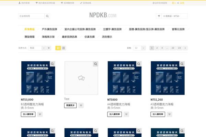Open the 指標-廣告招牌/指示牌-廣告招牌 category
206x137 pixels.
(x=147, y=29)
